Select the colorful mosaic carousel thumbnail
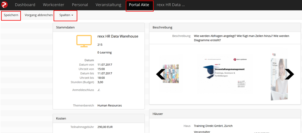The image size is (302, 133). coord(171,73)
